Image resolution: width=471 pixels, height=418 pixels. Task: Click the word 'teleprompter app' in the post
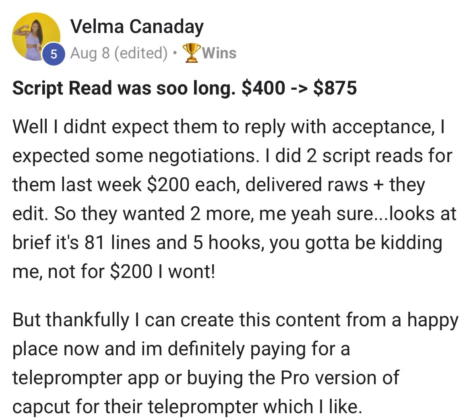coord(85,378)
